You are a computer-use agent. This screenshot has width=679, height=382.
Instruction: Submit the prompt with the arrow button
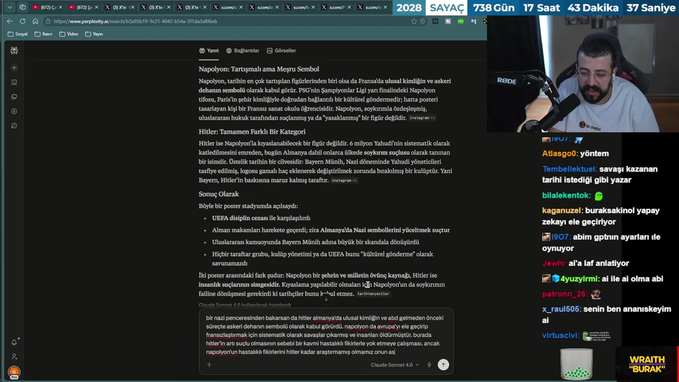click(x=443, y=364)
